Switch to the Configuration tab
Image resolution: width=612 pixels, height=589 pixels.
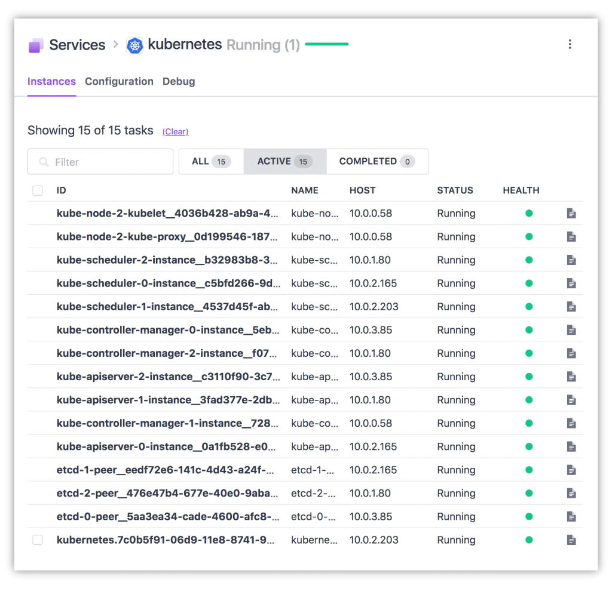[119, 82]
